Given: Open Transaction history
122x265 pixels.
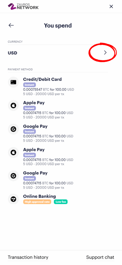Looking at the screenshot, I should click(28, 257).
